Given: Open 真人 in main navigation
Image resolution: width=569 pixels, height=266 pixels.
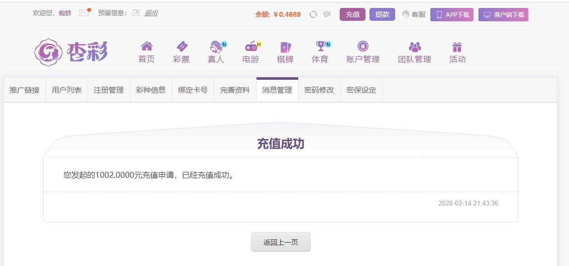Looking at the screenshot, I should click(x=216, y=59).
